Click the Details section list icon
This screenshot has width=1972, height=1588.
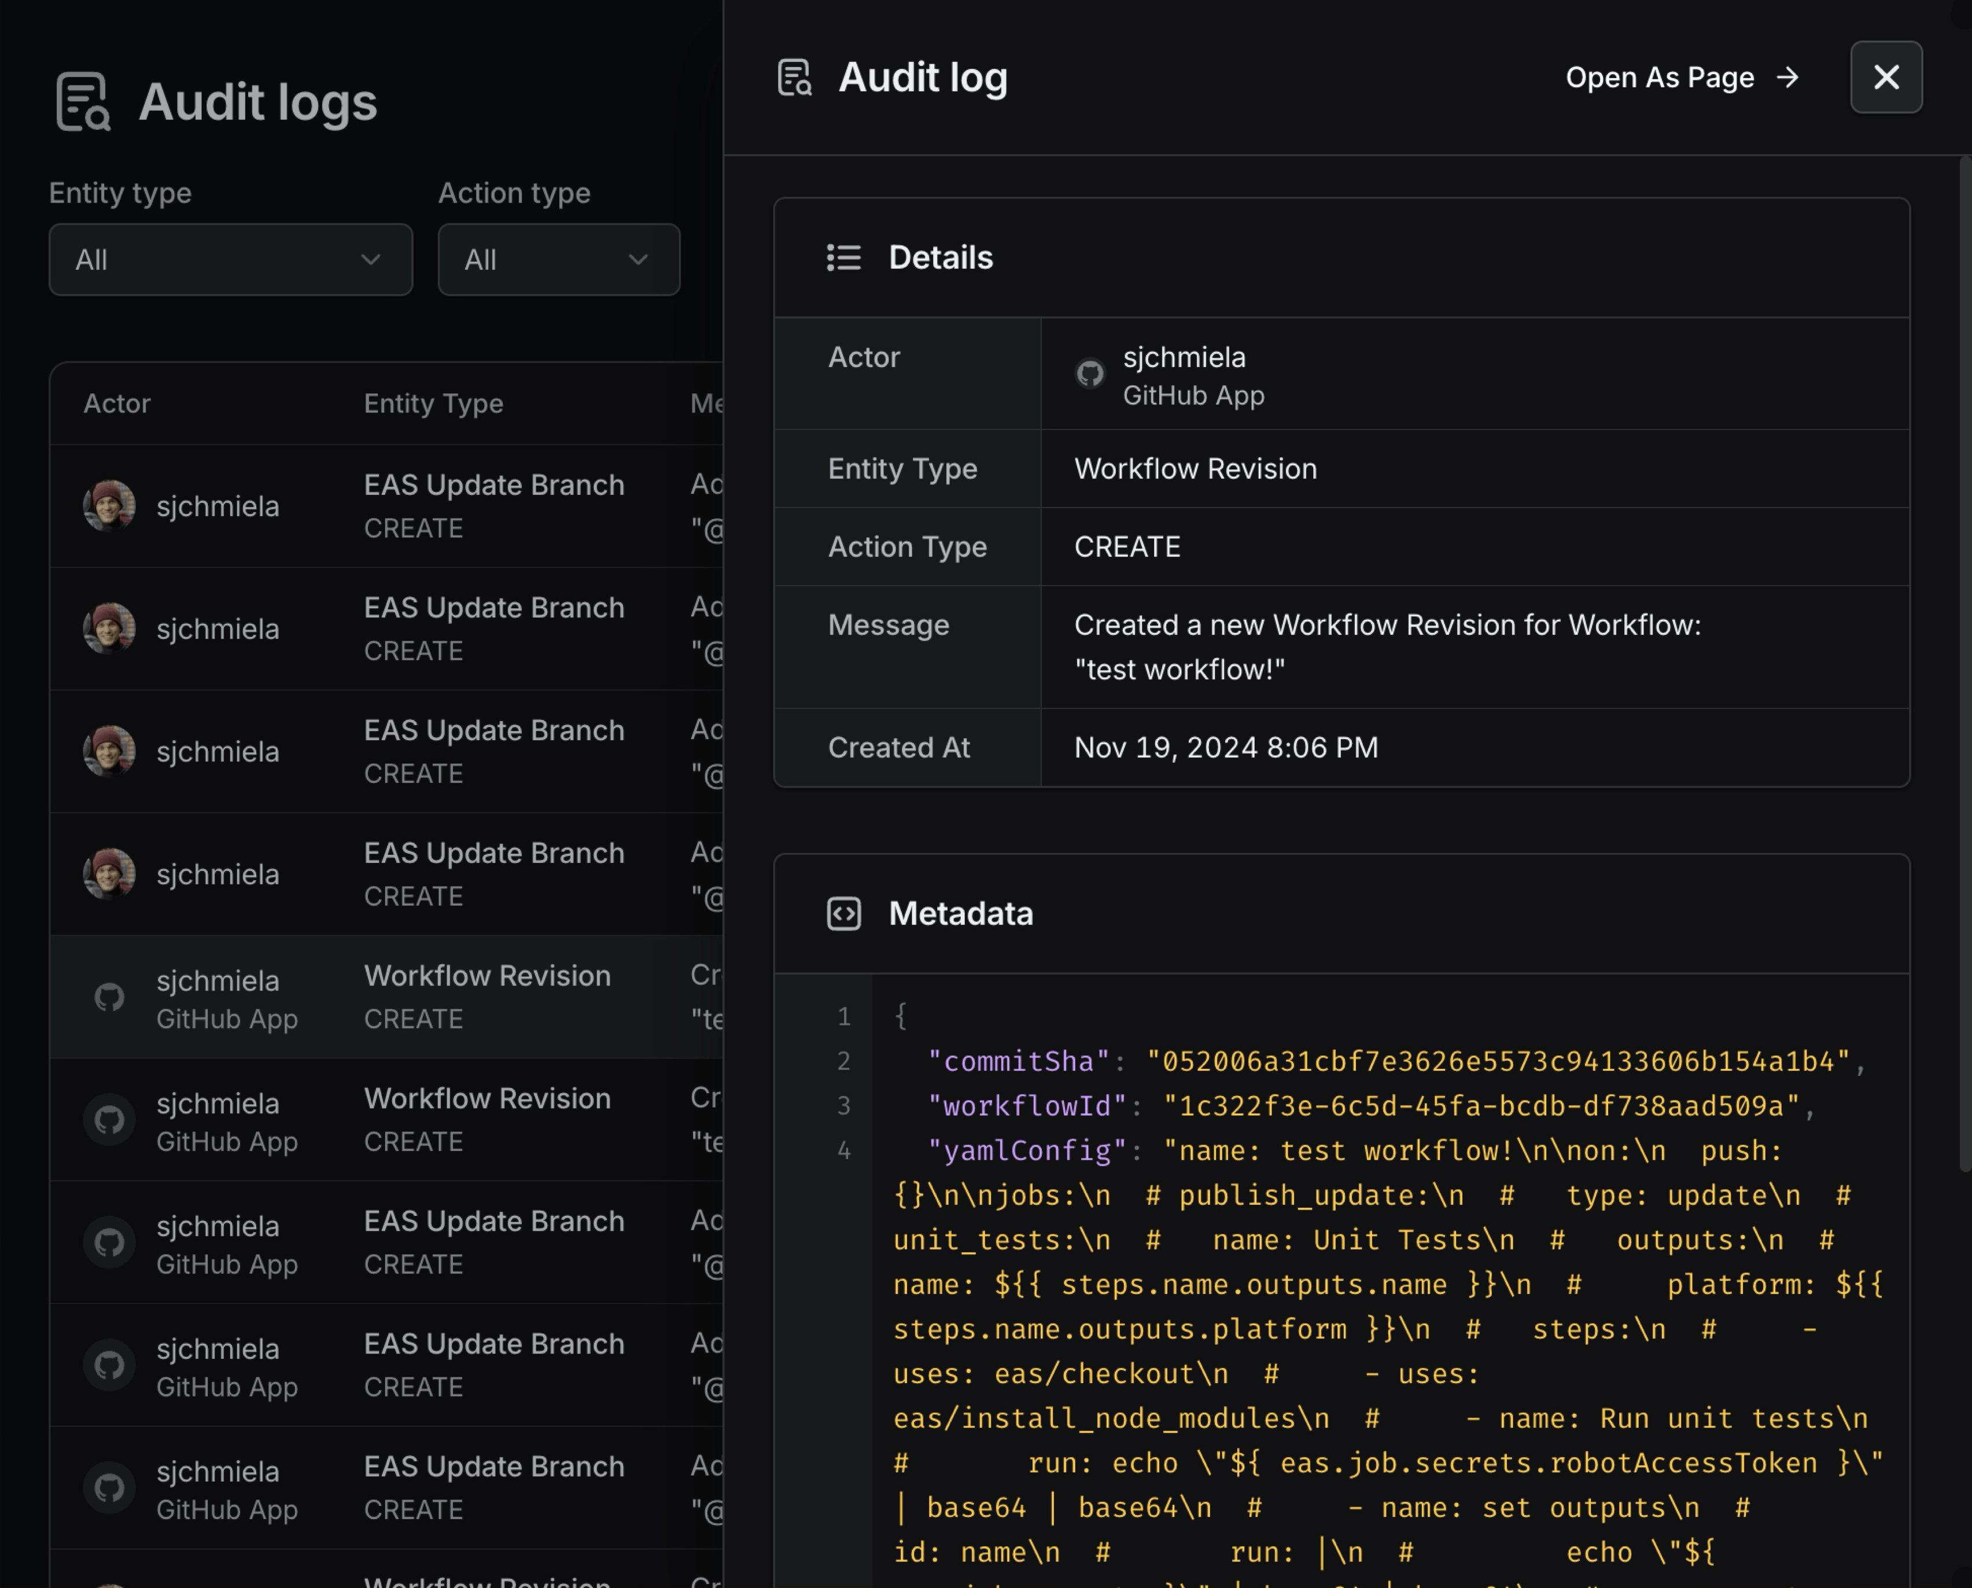click(x=844, y=257)
